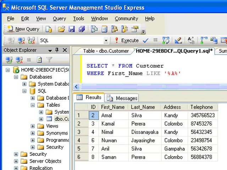Collapse the Databases folder
This screenshot has width=227, height=170.
click(16, 77)
